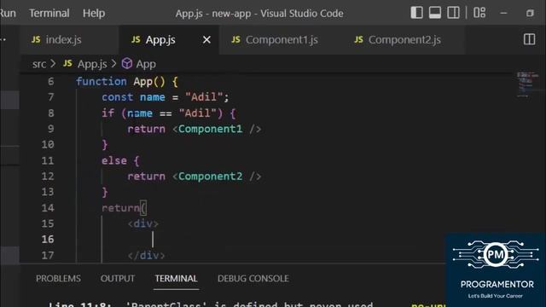Click the "else" keyword on line 11

pyautogui.click(x=114, y=161)
